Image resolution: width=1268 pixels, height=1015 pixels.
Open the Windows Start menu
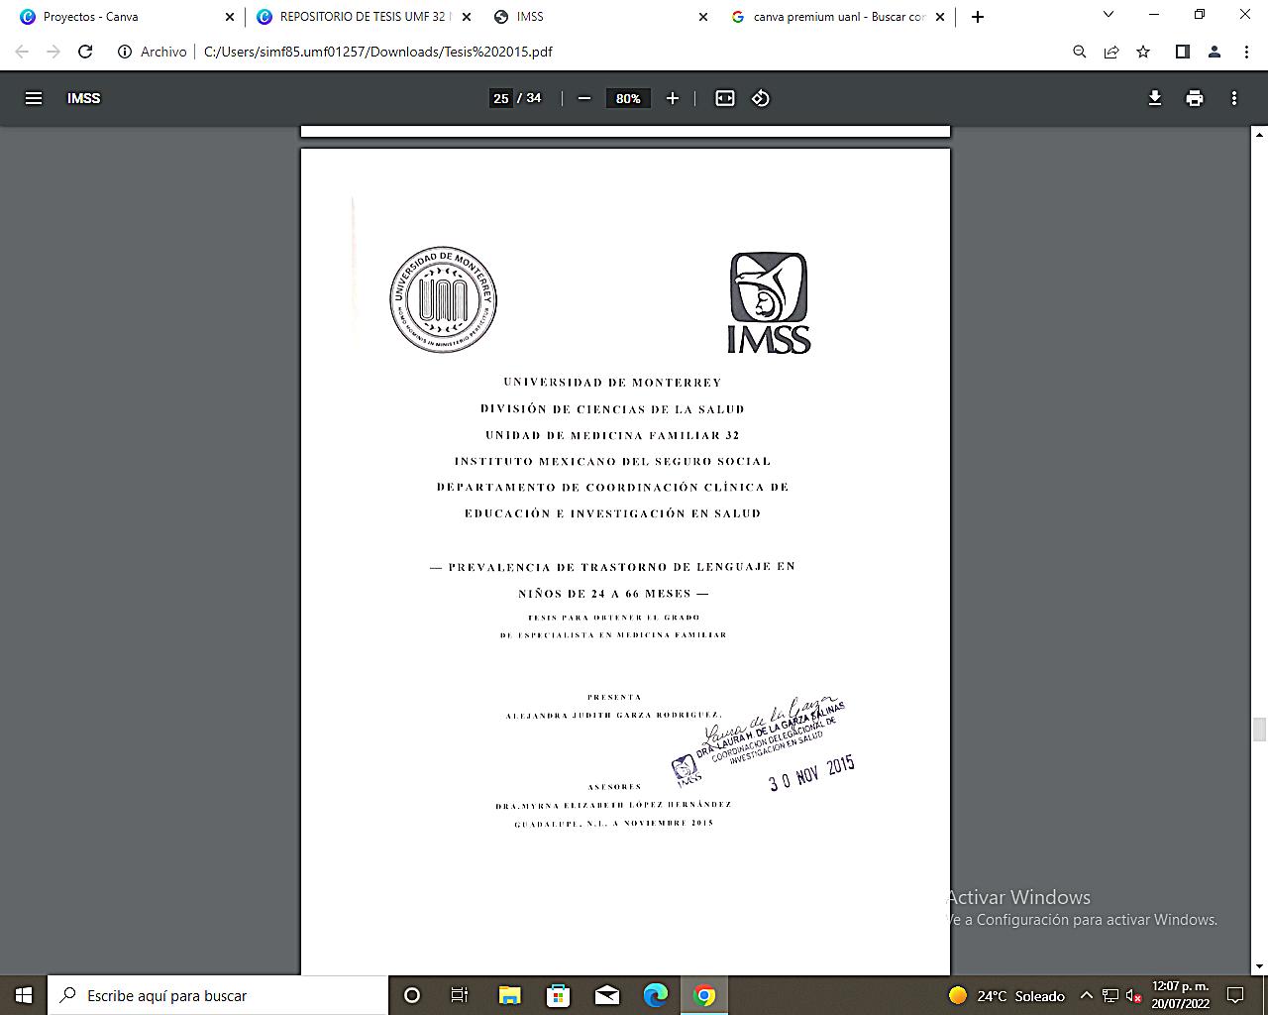[24, 995]
